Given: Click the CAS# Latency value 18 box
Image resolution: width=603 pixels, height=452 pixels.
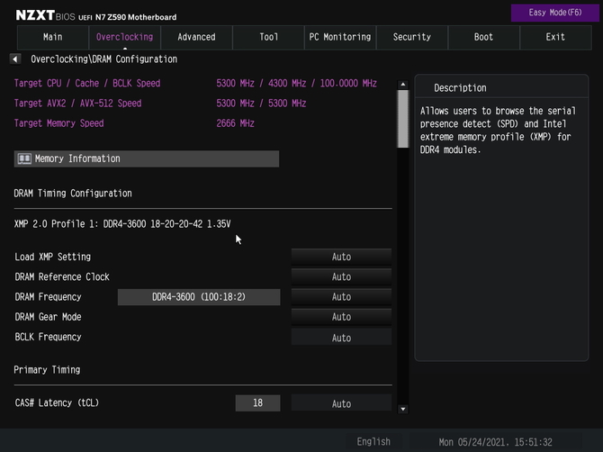Looking at the screenshot, I should click(257, 403).
